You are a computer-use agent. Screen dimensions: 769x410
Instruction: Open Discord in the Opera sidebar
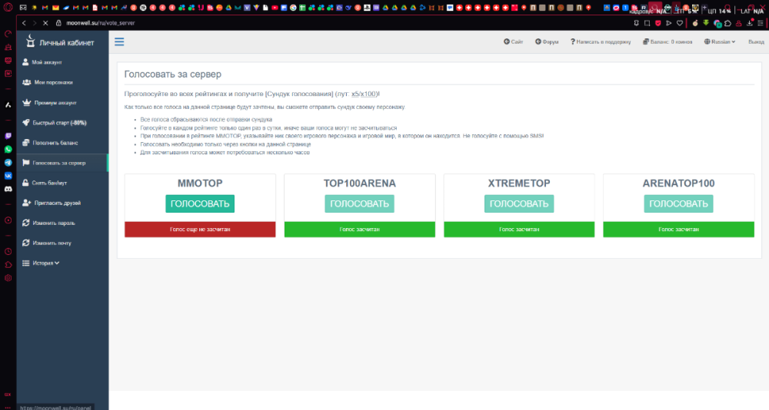point(8,187)
